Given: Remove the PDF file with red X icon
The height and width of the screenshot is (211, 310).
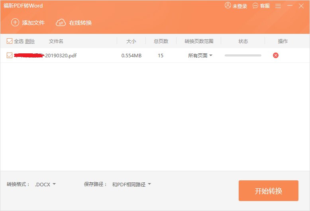Looking at the screenshot, I should (276, 55).
